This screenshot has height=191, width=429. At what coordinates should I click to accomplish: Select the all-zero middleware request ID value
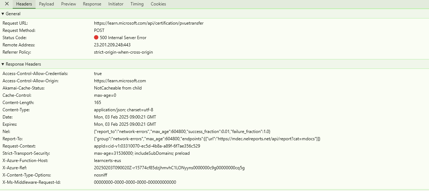click(x=135, y=182)
